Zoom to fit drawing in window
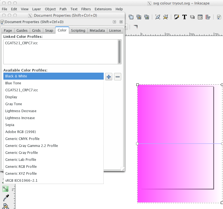 pos(166,17)
